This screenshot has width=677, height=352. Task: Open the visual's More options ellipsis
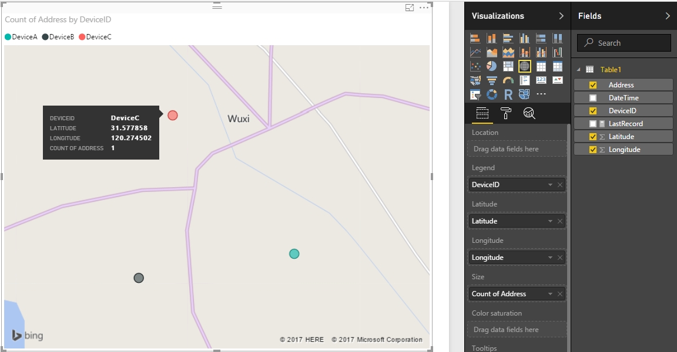coord(424,7)
